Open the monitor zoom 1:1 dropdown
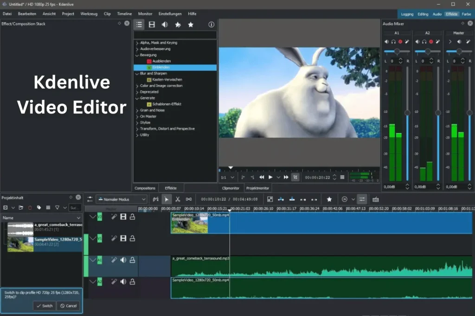The width and height of the screenshot is (475, 316). [x=227, y=177]
